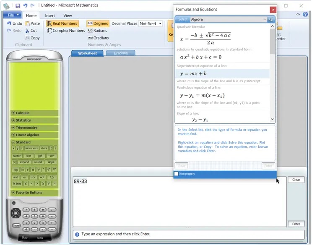Click the divide key on keypad
The width and height of the screenshot is (312, 245).
tap(52, 210)
